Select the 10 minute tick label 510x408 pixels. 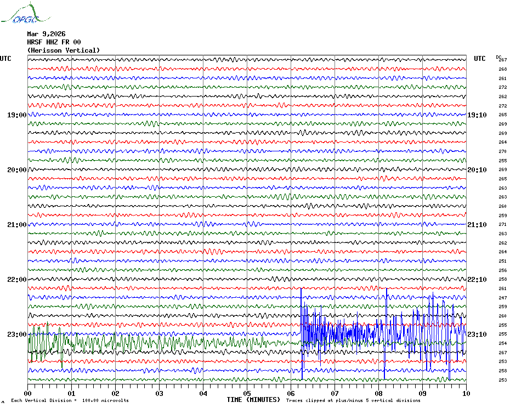(466, 393)
